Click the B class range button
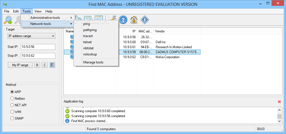 (x=37, y=65)
